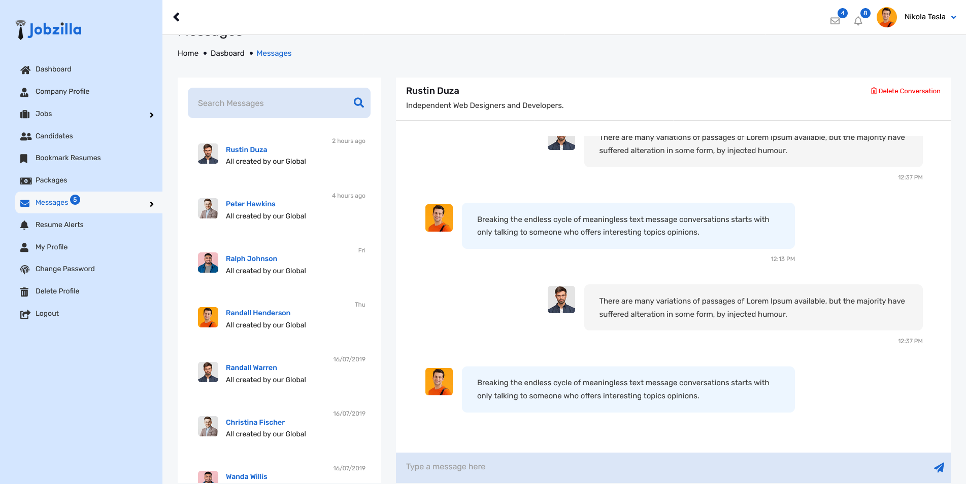The width and height of the screenshot is (966, 484).
Task: Click the 12:13 PM message timestamp
Action: click(783, 259)
